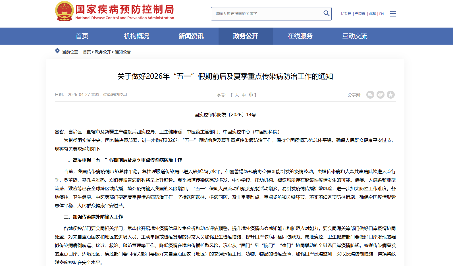
Task: Go to the 互动交流 section
Action: point(355,36)
